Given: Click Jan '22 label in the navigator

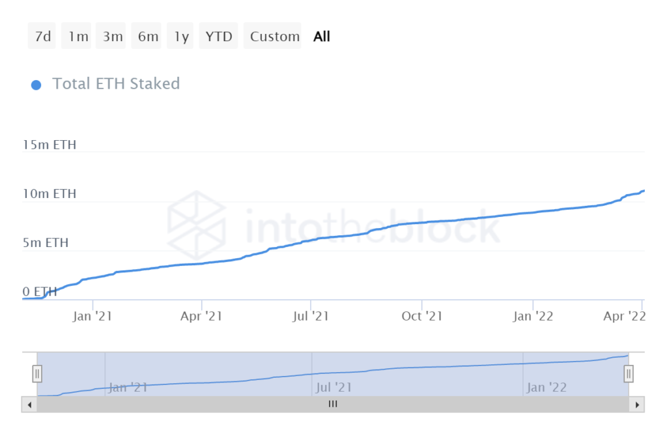Looking at the screenshot, I should [546, 387].
